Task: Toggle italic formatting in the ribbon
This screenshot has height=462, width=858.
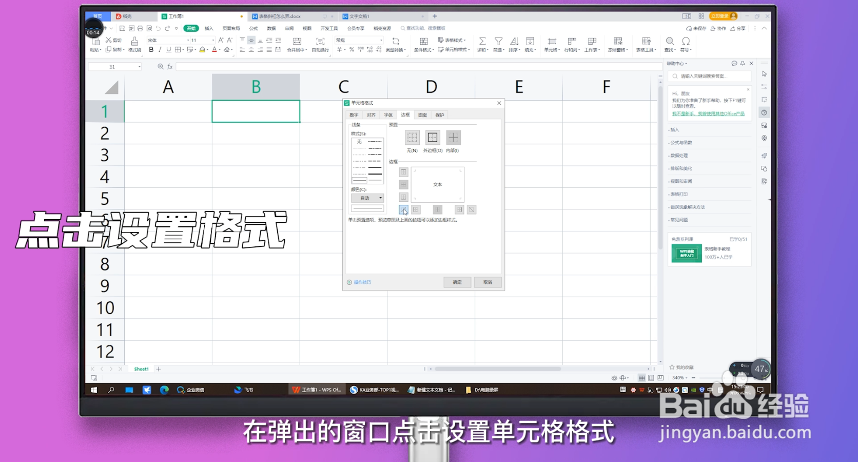Action: pos(160,50)
